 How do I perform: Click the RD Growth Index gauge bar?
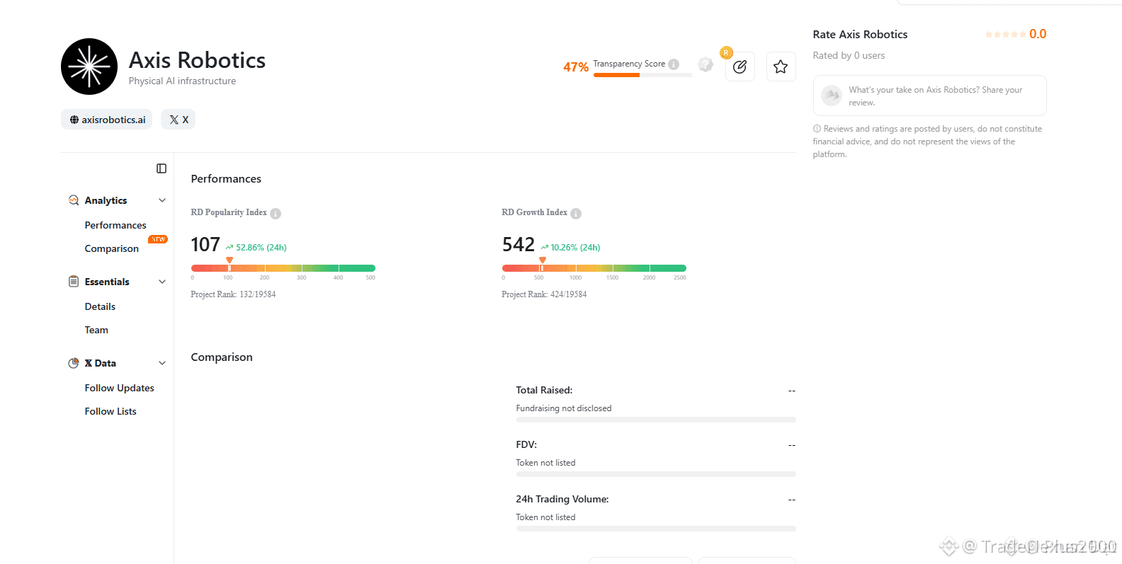594,268
